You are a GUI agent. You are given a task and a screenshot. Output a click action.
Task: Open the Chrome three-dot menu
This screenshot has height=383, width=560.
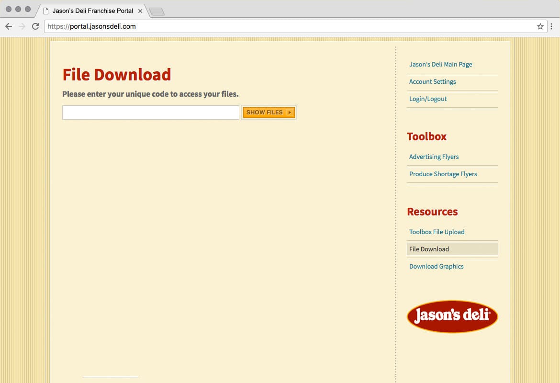coord(551,26)
